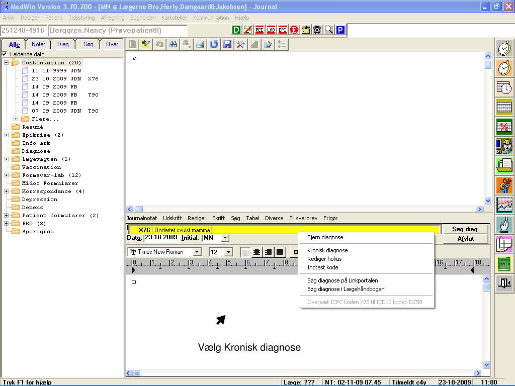Open the calendar with clock sidebar icon

pyautogui.click(x=504, y=87)
